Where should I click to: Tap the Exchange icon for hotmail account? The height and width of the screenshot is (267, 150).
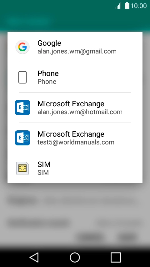[x=22, y=108]
